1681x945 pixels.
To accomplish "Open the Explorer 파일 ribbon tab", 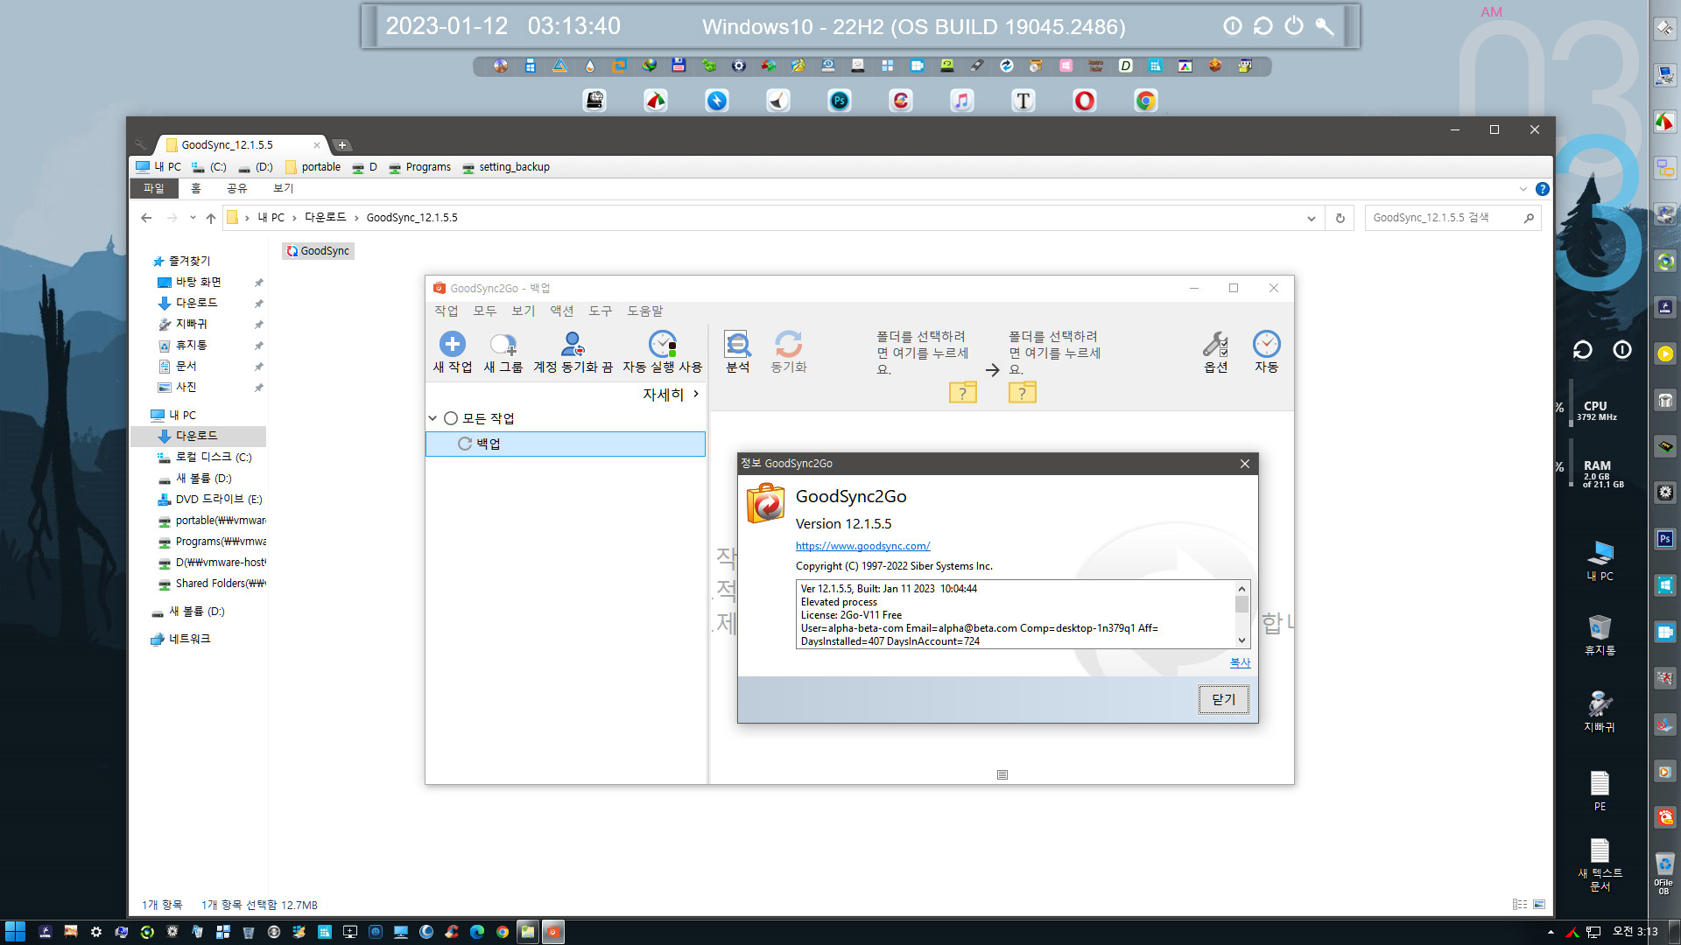I will (154, 188).
